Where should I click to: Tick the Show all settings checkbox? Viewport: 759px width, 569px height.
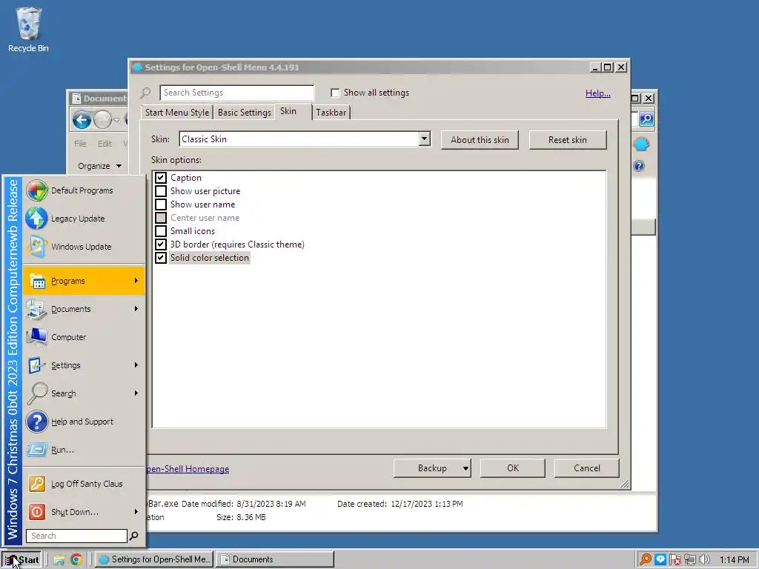(x=335, y=93)
